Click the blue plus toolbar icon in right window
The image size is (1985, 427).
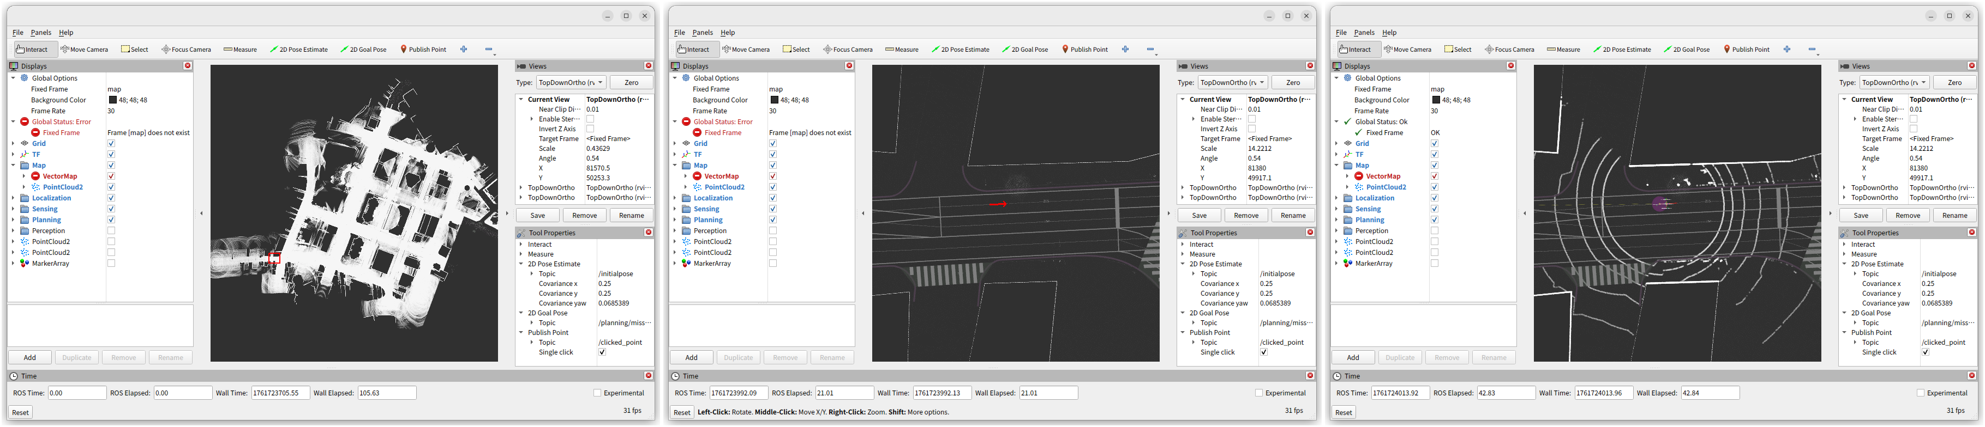click(1787, 49)
